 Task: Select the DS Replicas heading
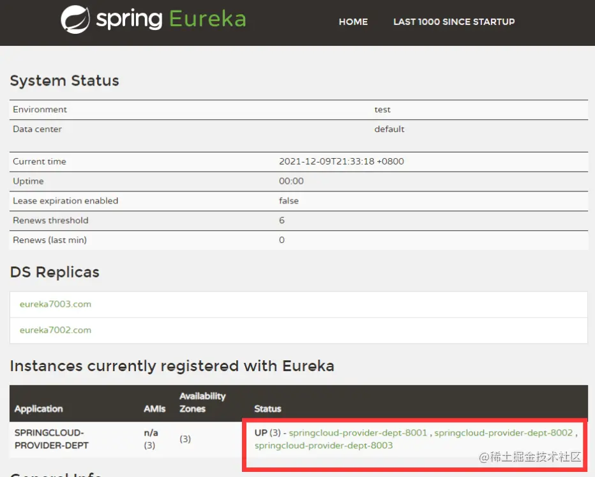(55, 272)
